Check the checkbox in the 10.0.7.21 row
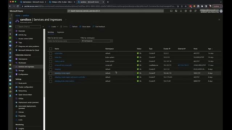 click(51, 69)
